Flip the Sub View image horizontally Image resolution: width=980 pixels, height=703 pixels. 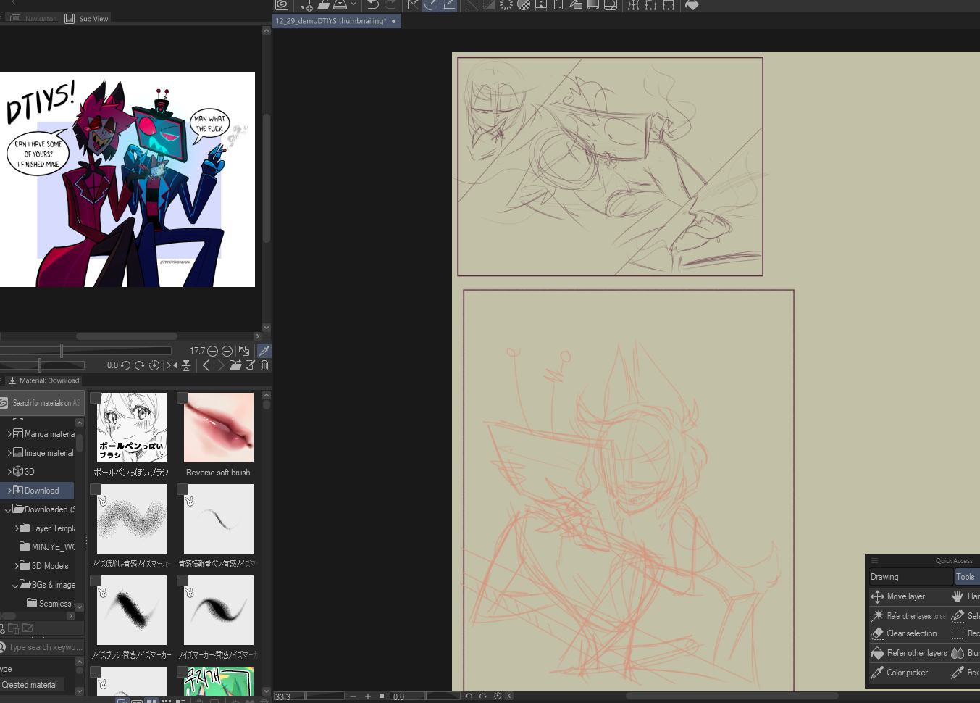pos(172,365)
